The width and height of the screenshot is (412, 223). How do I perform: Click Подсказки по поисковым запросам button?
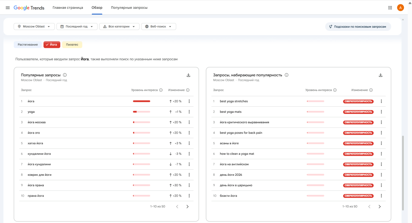click(358, 27)
